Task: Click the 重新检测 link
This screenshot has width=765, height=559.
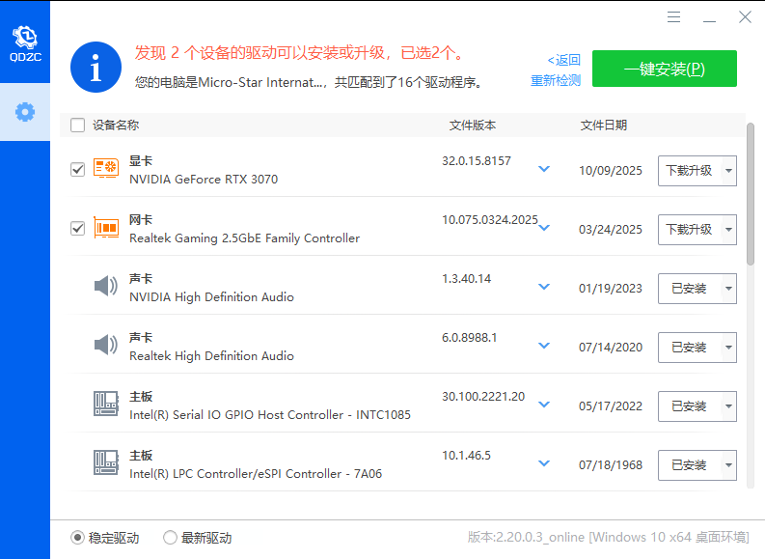Action: point(556,81)
